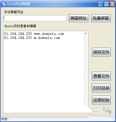Click the 批量屏蔽 button
The width and height of the screenshot is (116, 122).
click(101, 18)
